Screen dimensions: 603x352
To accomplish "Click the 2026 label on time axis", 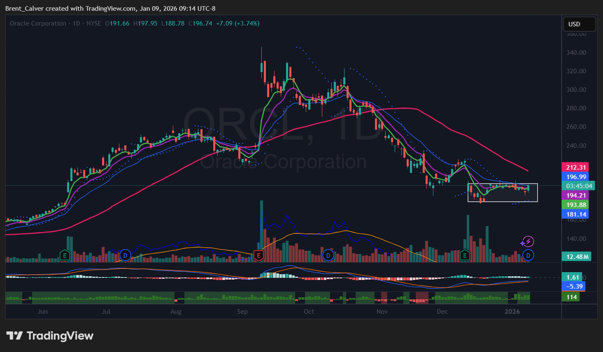I will pos(512,311).
